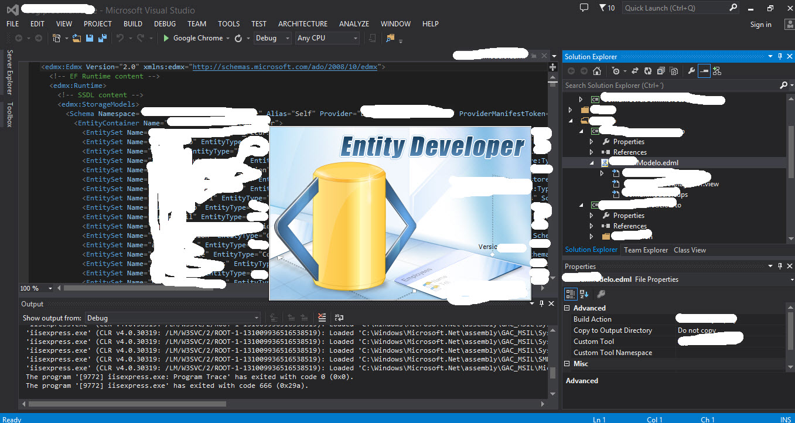Image resolution: width=795 pixels, height=423 pixels.
Task: Collapse All items in Solution Explorer
Action: point(661,71)
